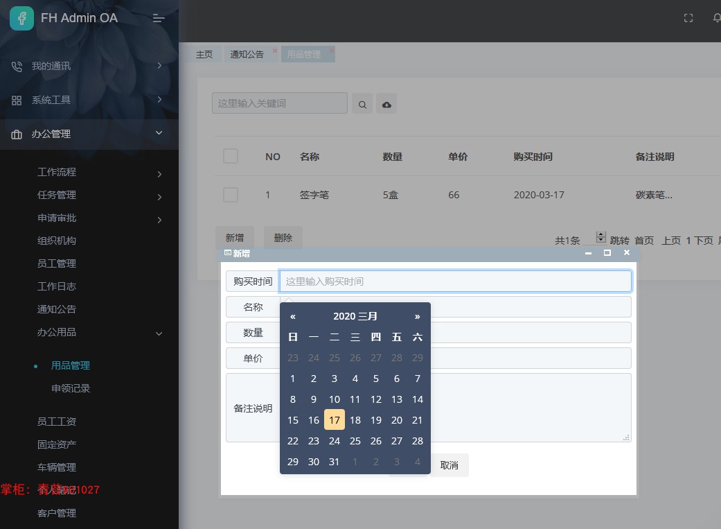Screen dimensions: 721x529
Task: Close the 用品管理 tab with its x
Action: coord(331,50)
